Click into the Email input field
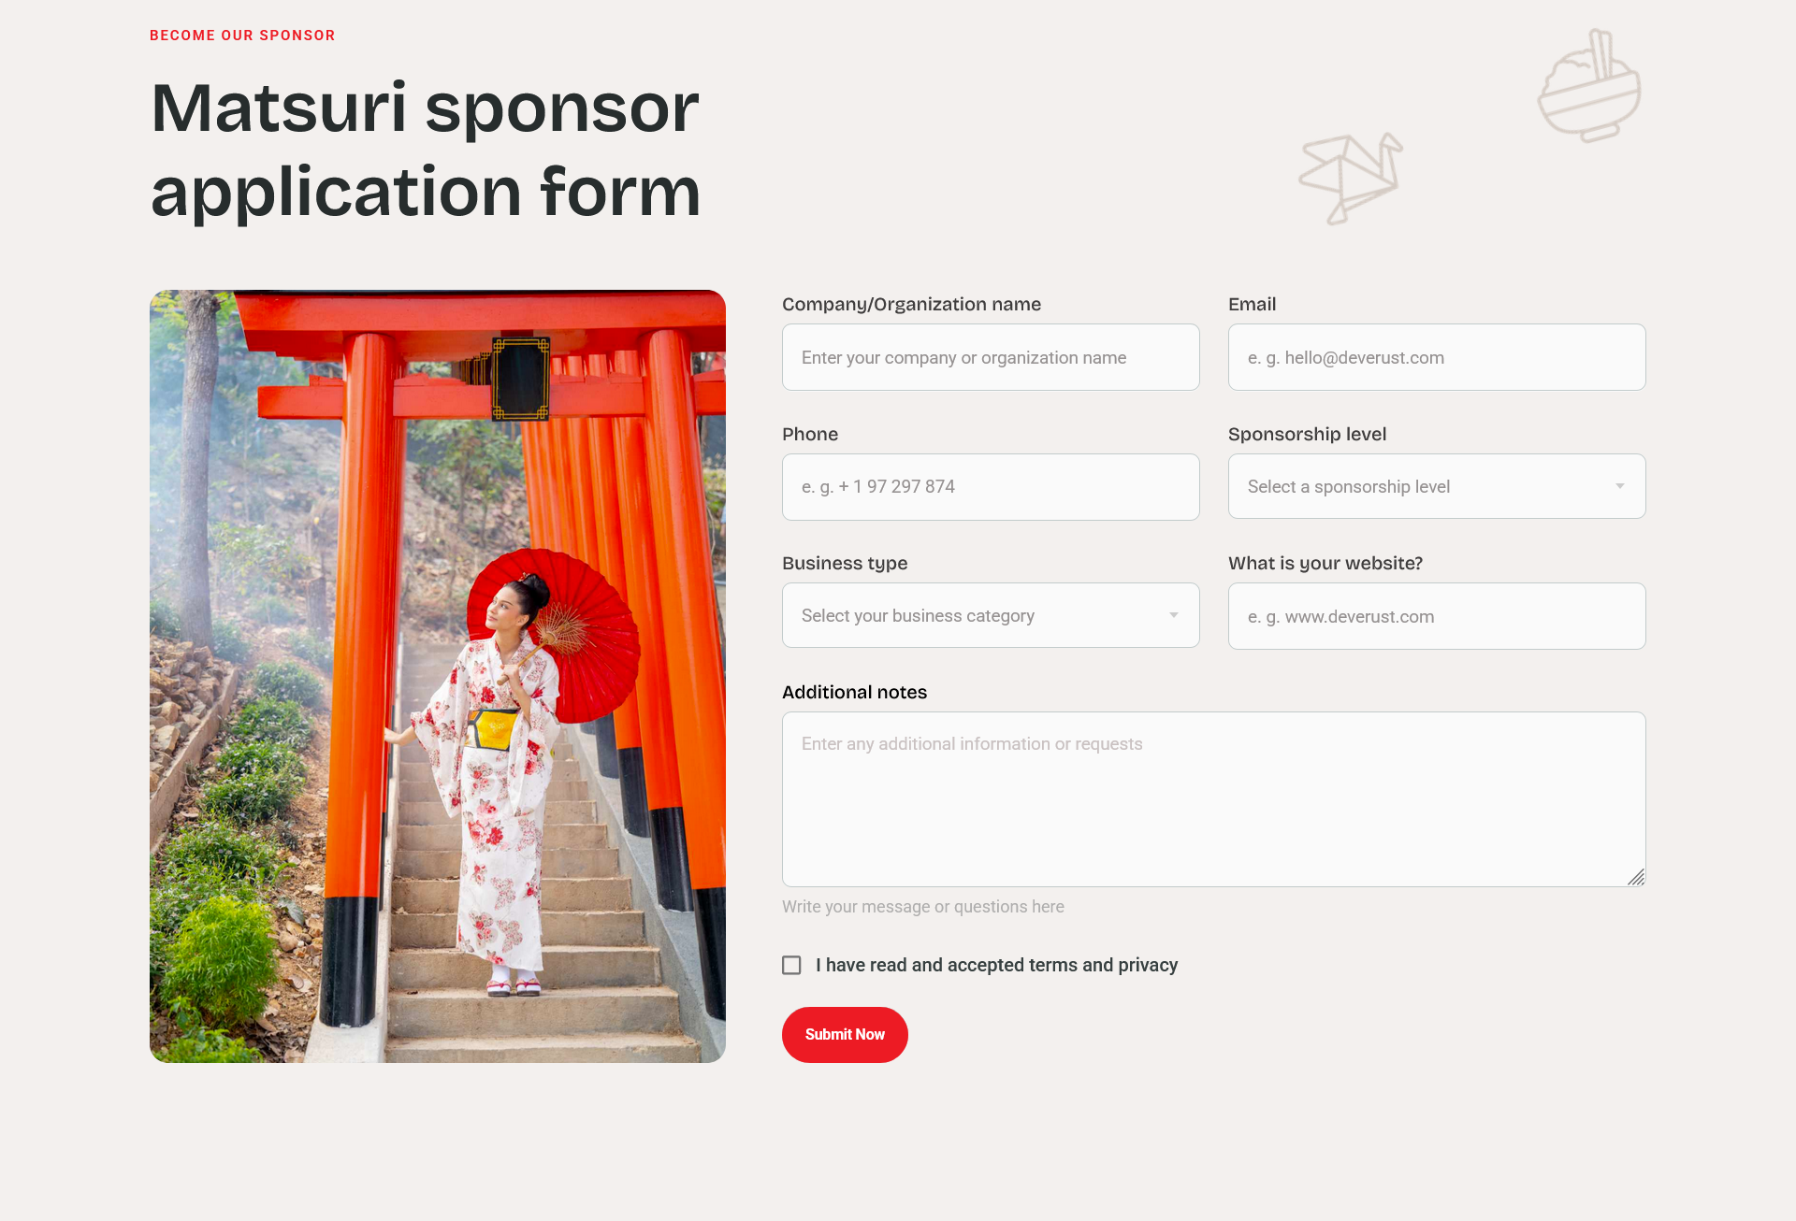 pyautogui.click(x=1437, y=357)
